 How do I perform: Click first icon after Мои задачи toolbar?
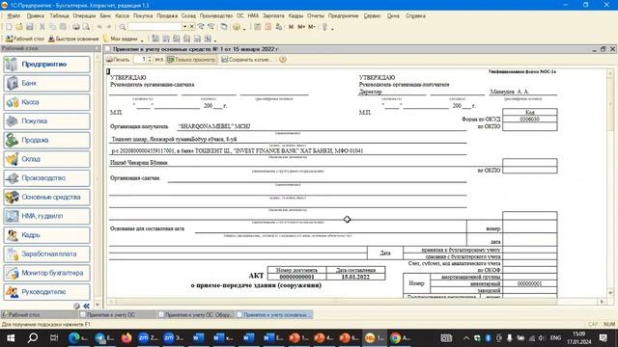pyautogui.click(x=155, y=39)
